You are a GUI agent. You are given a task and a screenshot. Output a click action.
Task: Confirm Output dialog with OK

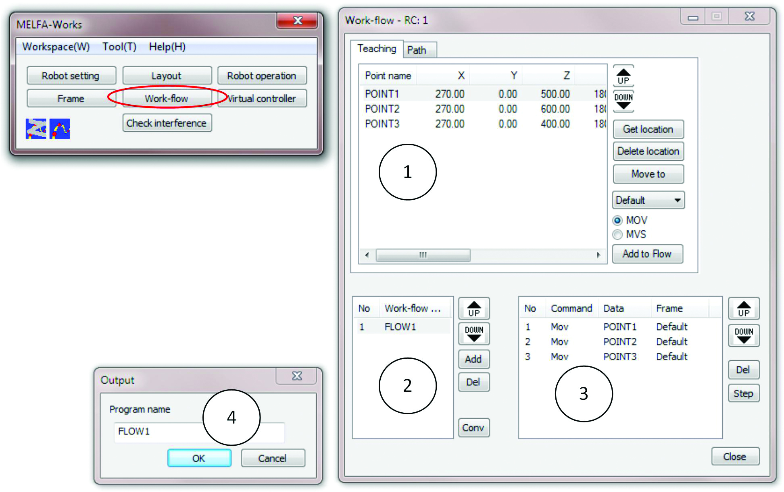pyautogui.click(x=199, y=458)
